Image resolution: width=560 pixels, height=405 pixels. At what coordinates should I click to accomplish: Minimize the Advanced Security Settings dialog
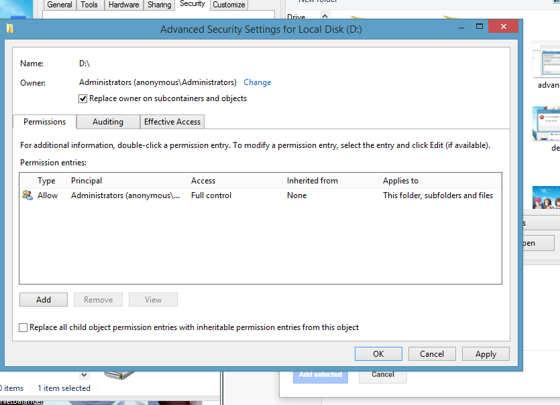[x=461, y=27]
